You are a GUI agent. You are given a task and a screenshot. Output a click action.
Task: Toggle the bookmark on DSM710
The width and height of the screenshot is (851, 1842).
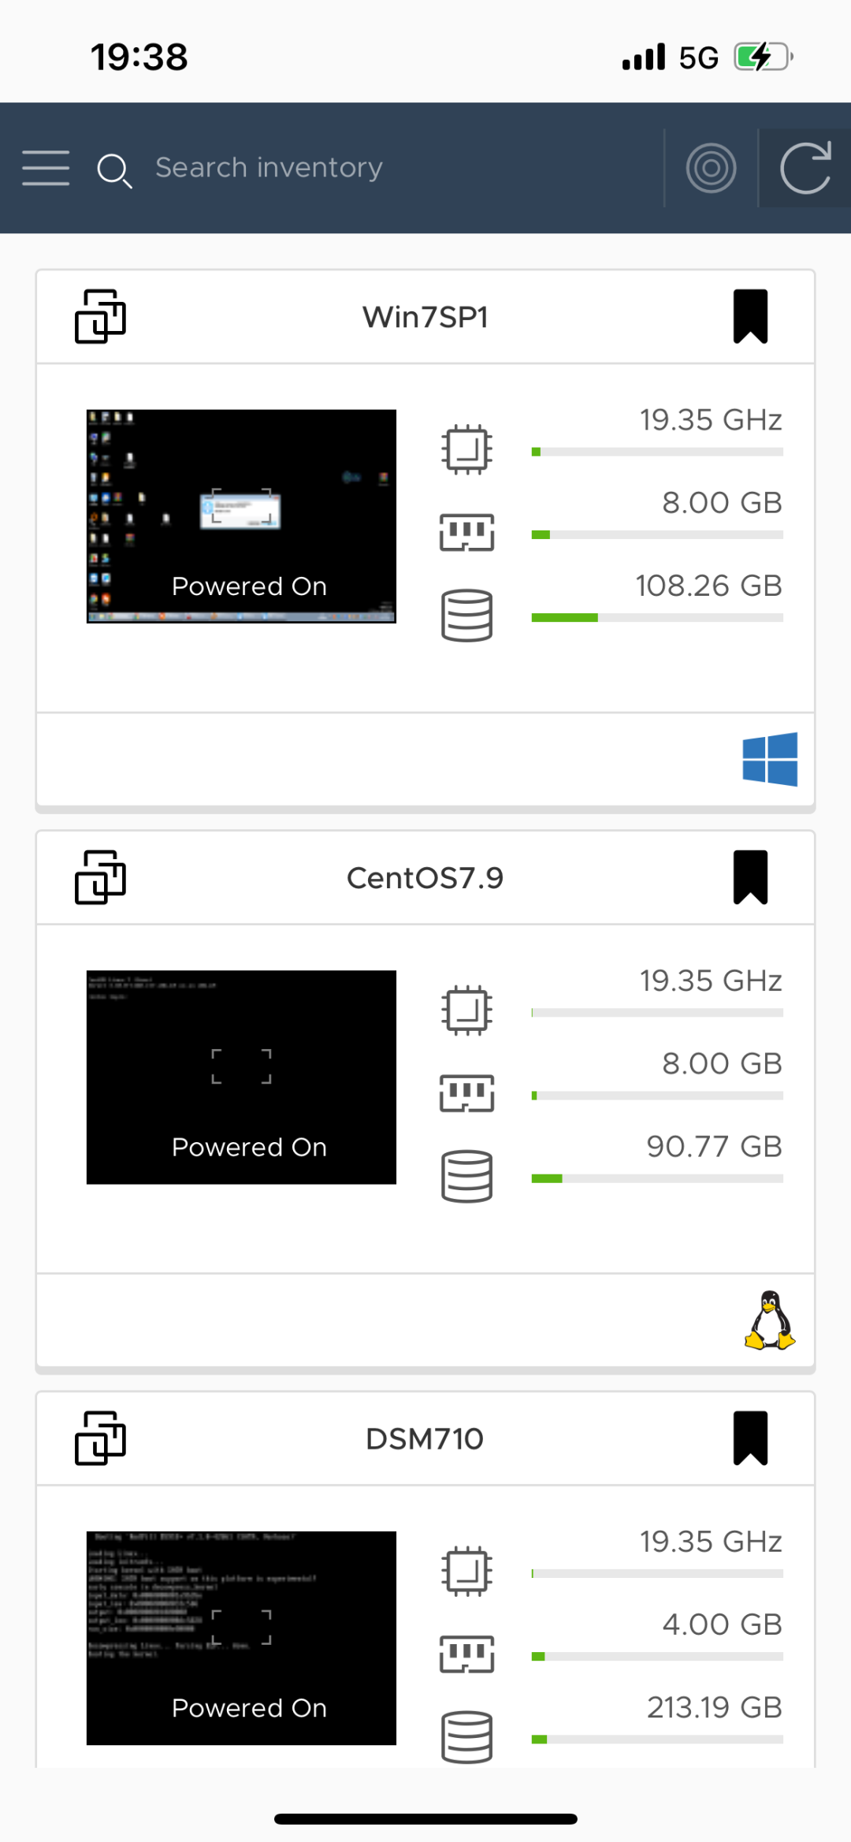pyautogui.click(x=750, y=1438)
